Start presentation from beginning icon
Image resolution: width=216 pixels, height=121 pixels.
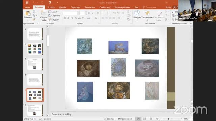click(x=50, y=2)
